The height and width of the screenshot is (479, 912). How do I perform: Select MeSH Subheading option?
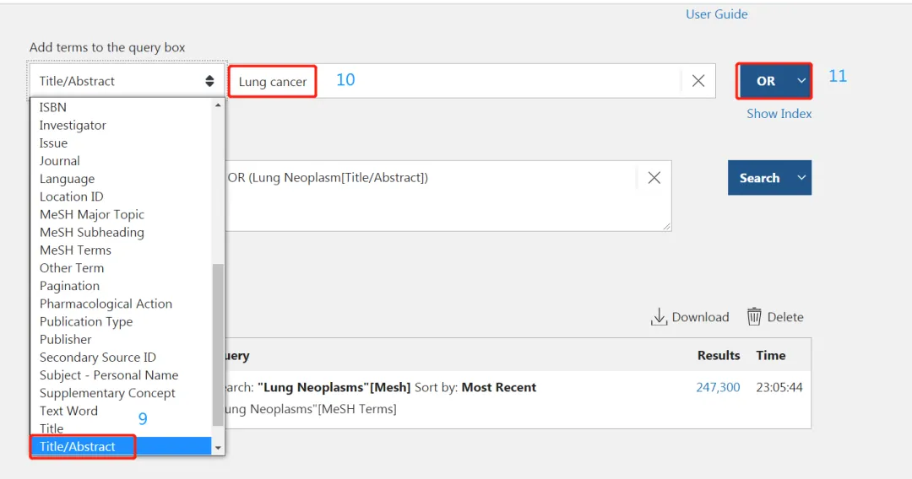122,232
